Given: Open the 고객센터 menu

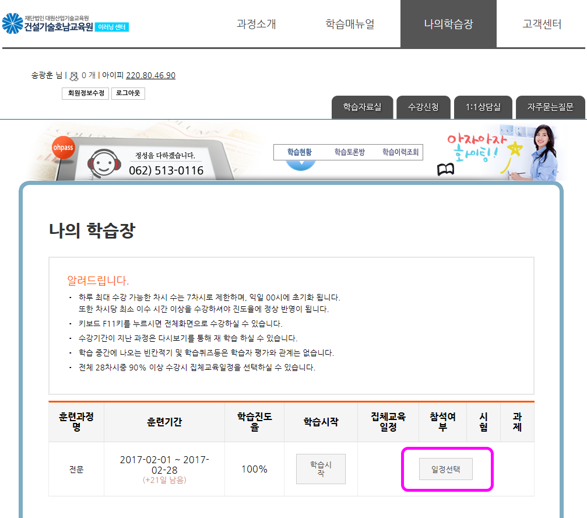Looking at the screenshot, I should pyautogui.click(x=542, y=24).
